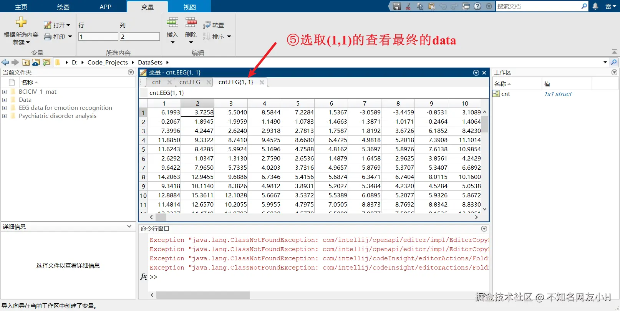Viewport: 620px width, 311px height.
Task: Click the Undo arrow icon
Action: (x=443, y=7)
